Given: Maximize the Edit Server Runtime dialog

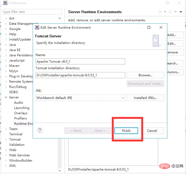Looking at the screenshot, I should point(149,28).
